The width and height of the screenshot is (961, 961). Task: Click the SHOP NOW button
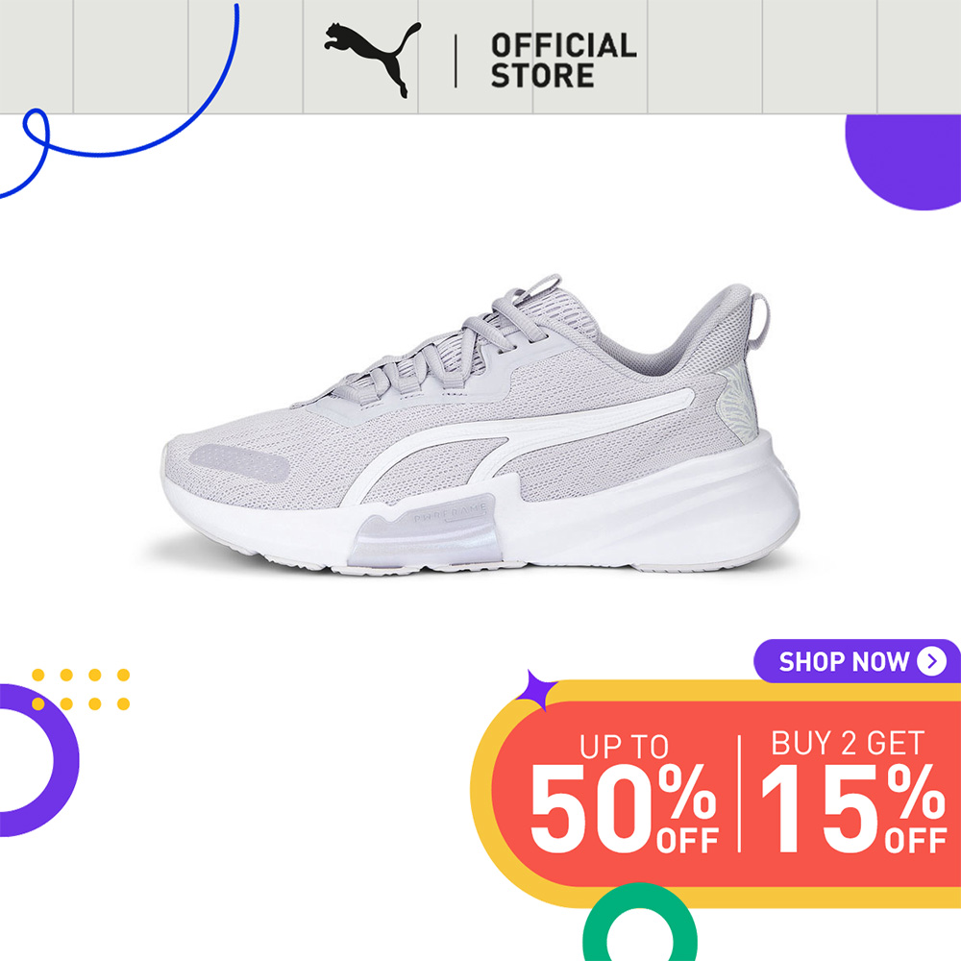856,661
